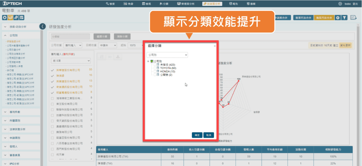Click the star icon below 電動車 title
This screenshot has height=166, width=362.
(5, 17)
